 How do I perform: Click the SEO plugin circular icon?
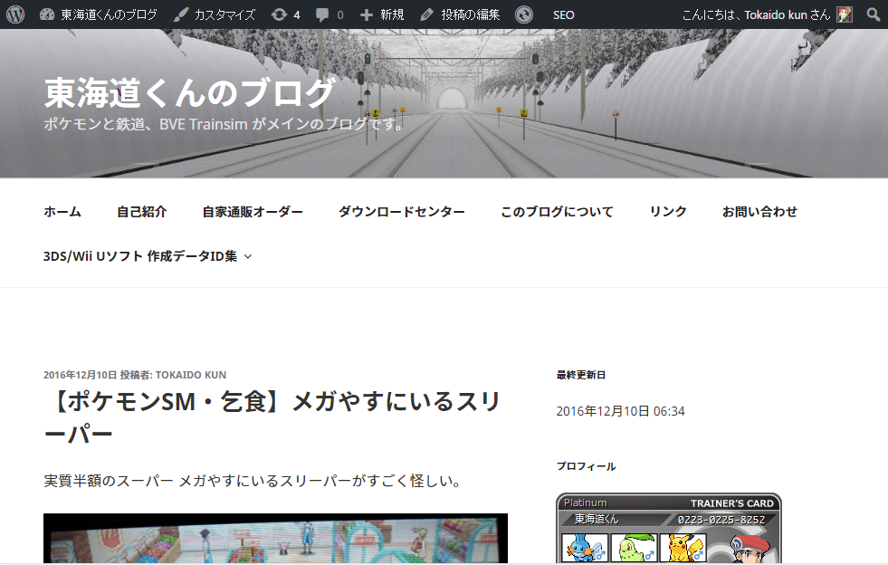(x=523, y=14)
